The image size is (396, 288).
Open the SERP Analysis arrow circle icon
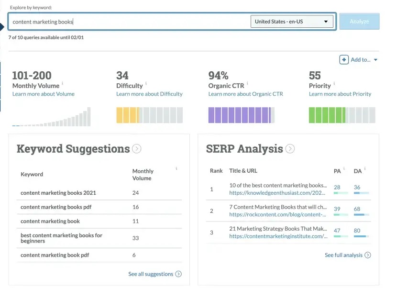[x=290, y=149]
